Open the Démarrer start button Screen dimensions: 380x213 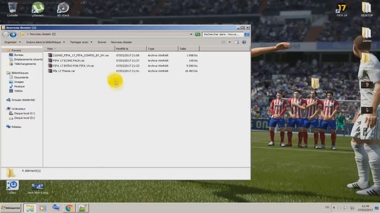pos(11,208)
